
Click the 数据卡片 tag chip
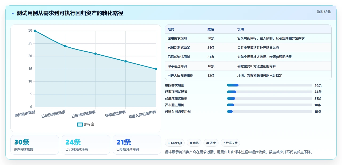[x=230, y=143]
